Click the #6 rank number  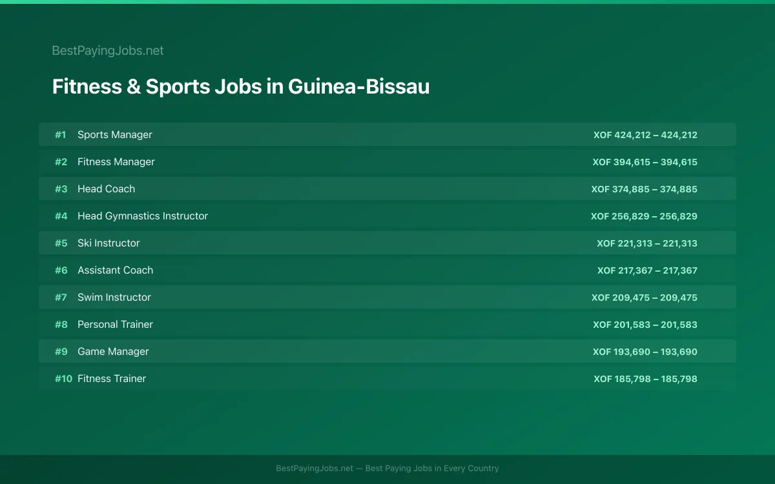coord(61,270)
